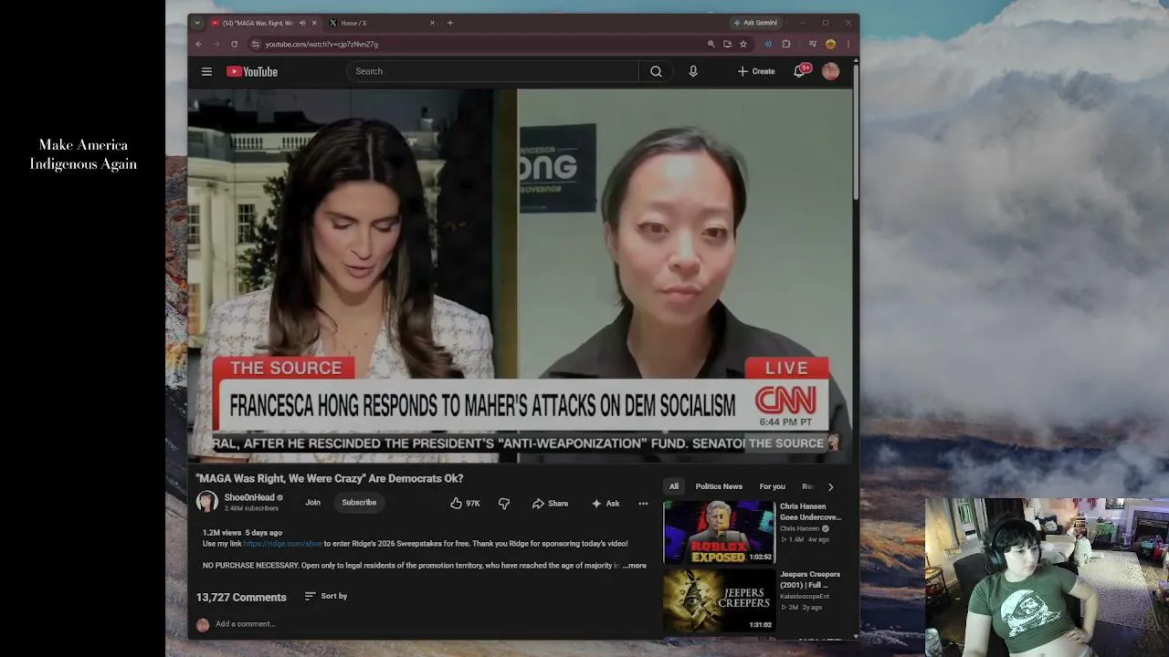Click the Join channel membership button
Viewport: 1169px width, 657px height.
pyautogui.click(x=312, y=503)
